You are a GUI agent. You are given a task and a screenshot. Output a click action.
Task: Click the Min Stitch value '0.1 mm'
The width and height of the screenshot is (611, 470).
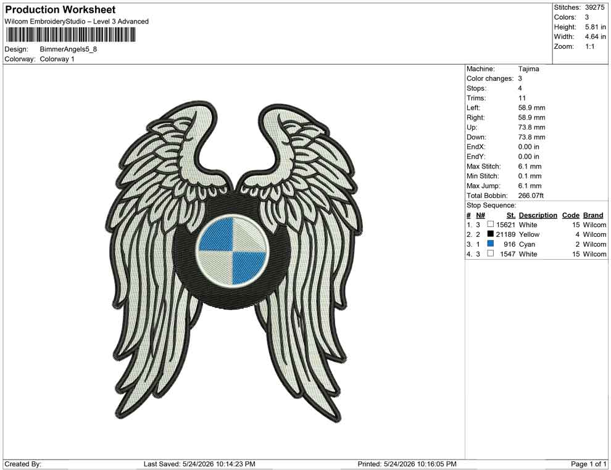pos(530,176)
